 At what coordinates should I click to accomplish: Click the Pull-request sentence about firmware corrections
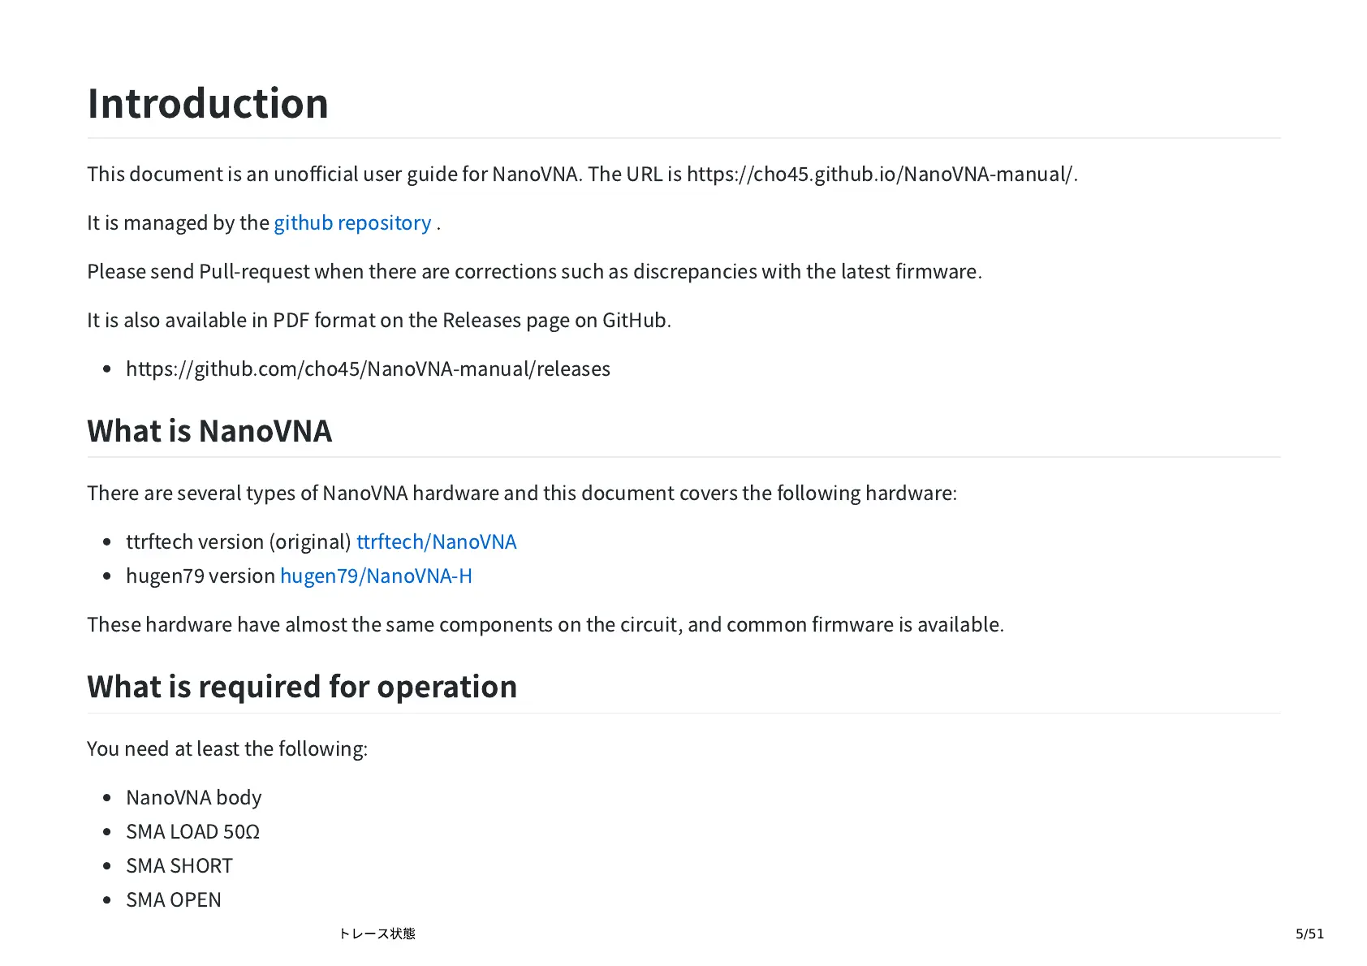534,272
